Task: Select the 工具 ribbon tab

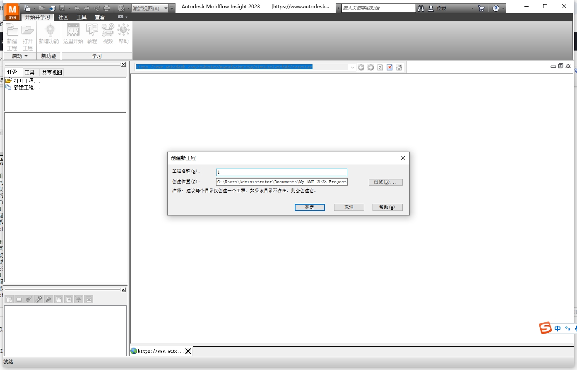Action: click(x=82, y=17)
